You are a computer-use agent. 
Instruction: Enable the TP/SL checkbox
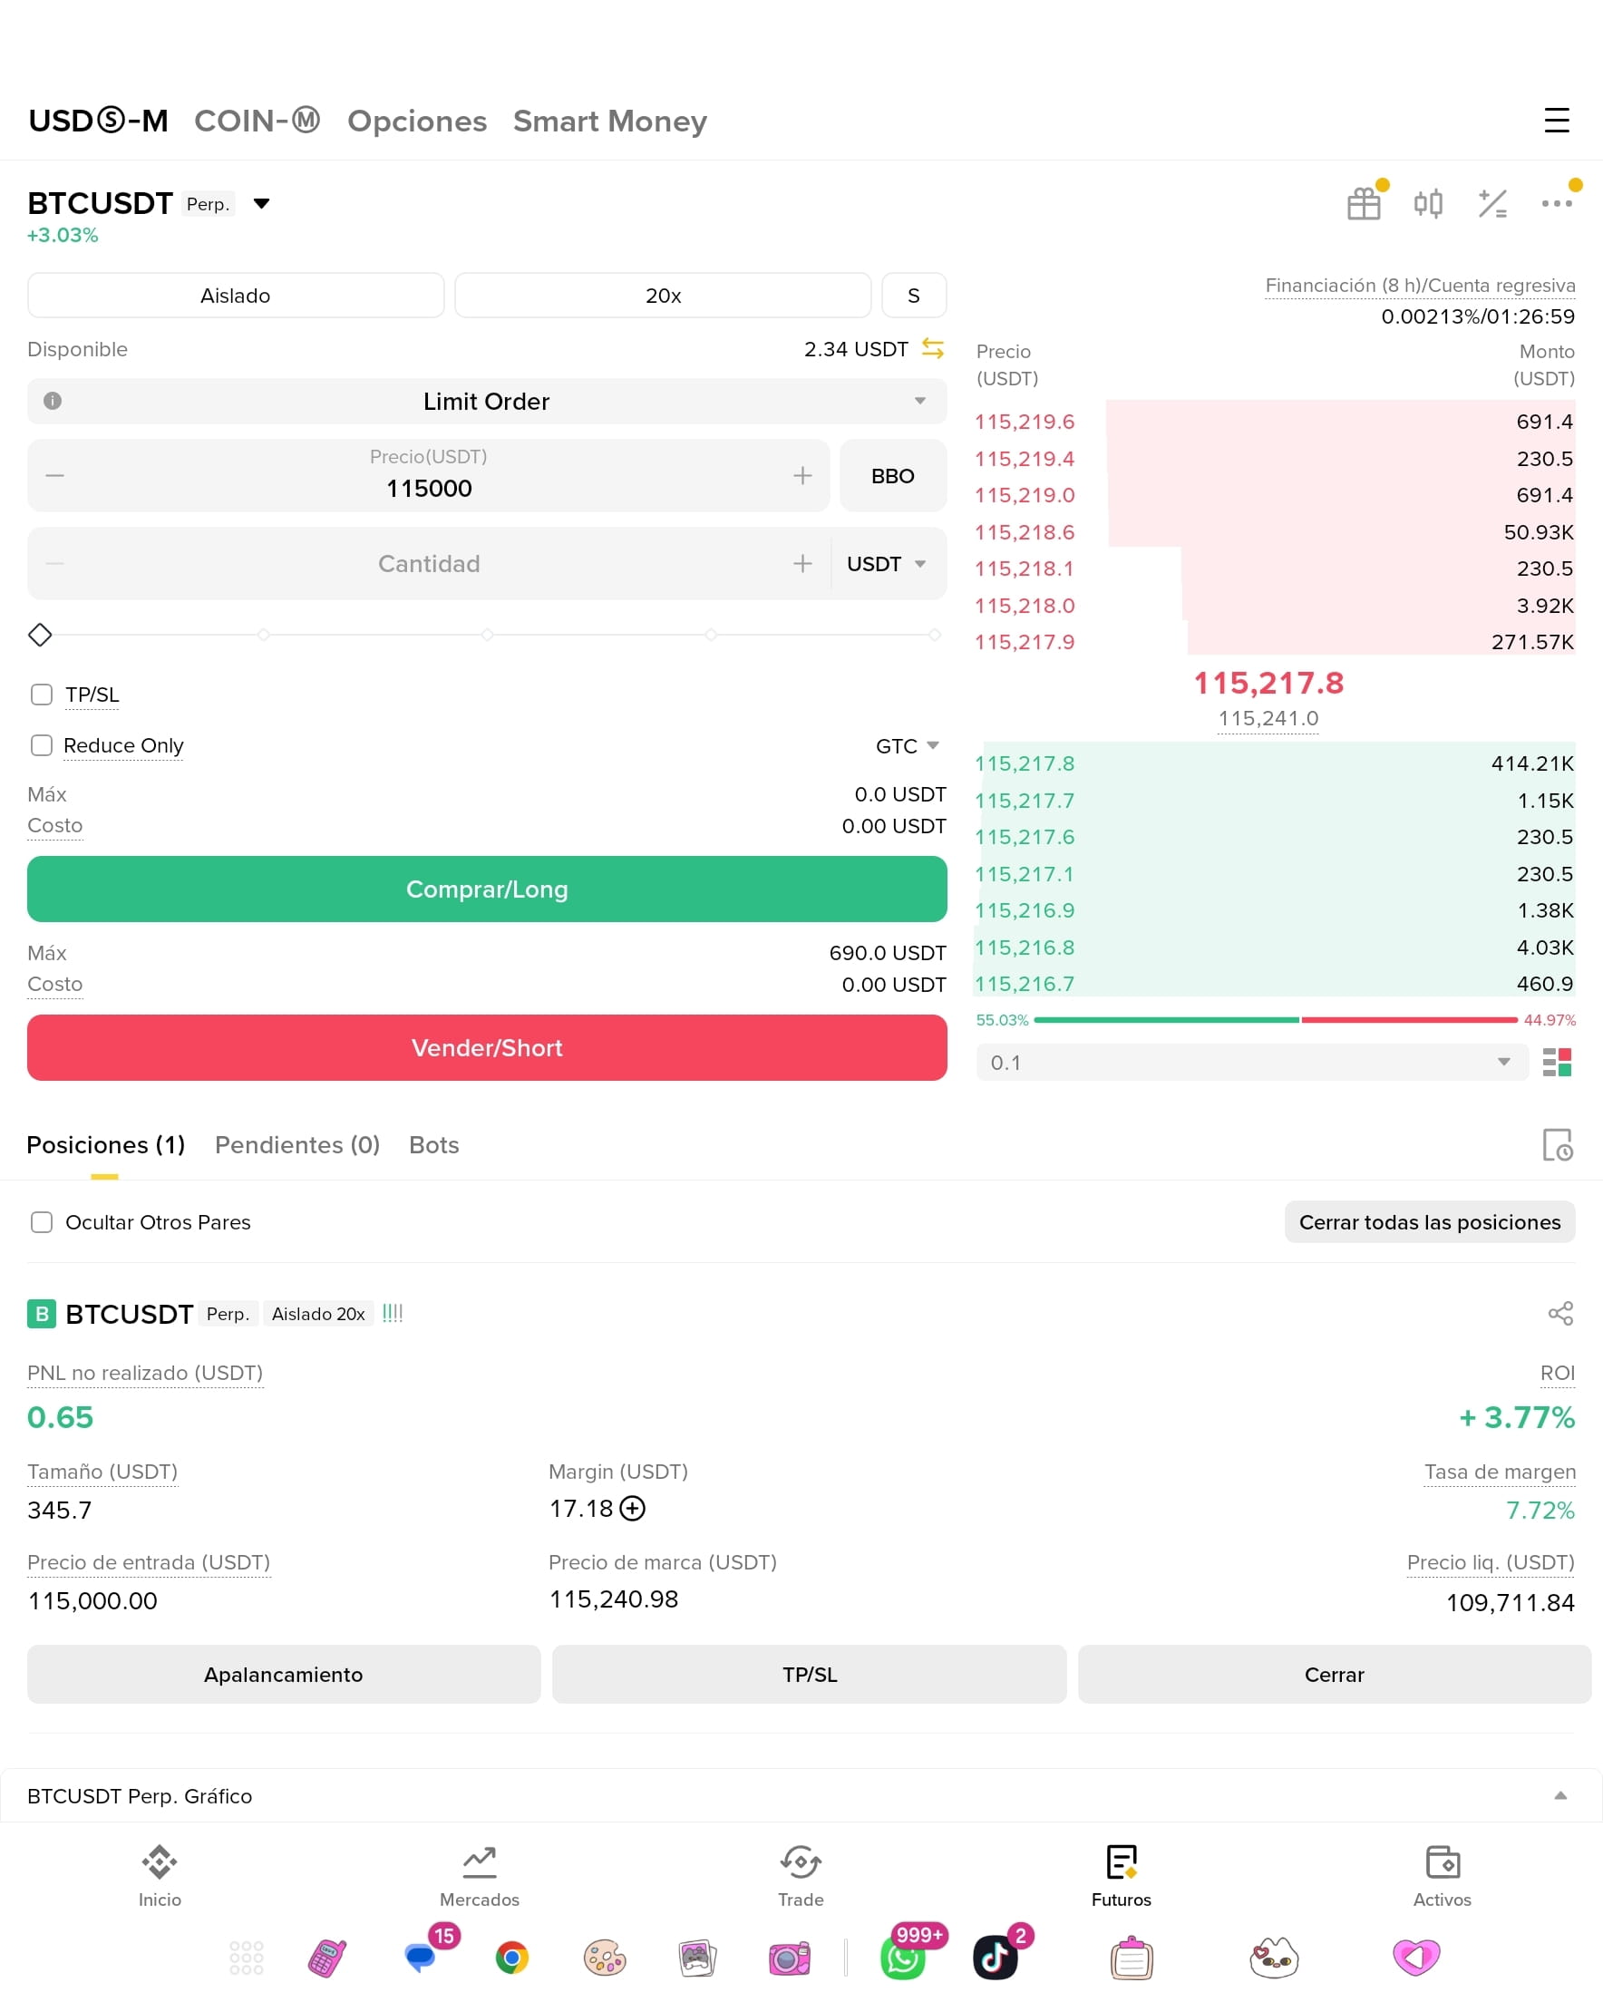tap(42, 695)
